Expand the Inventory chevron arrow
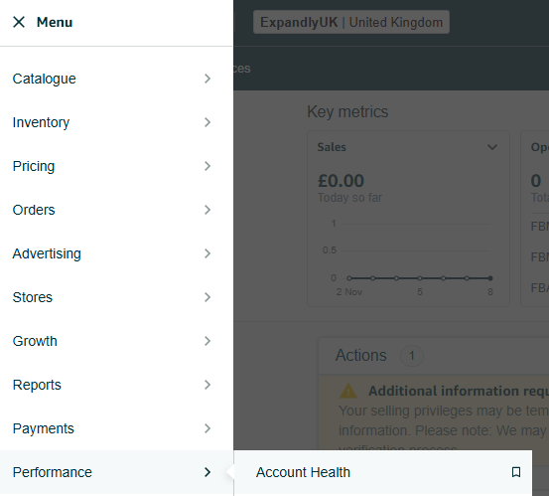This screenshot has width=549, height=496. coord(207,122)
